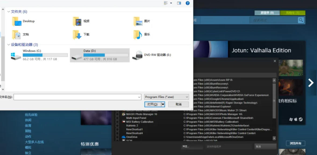Check the MAGIX Photo Manager 16 entry
The image size is (317, 155).
[x=117, y=114]
